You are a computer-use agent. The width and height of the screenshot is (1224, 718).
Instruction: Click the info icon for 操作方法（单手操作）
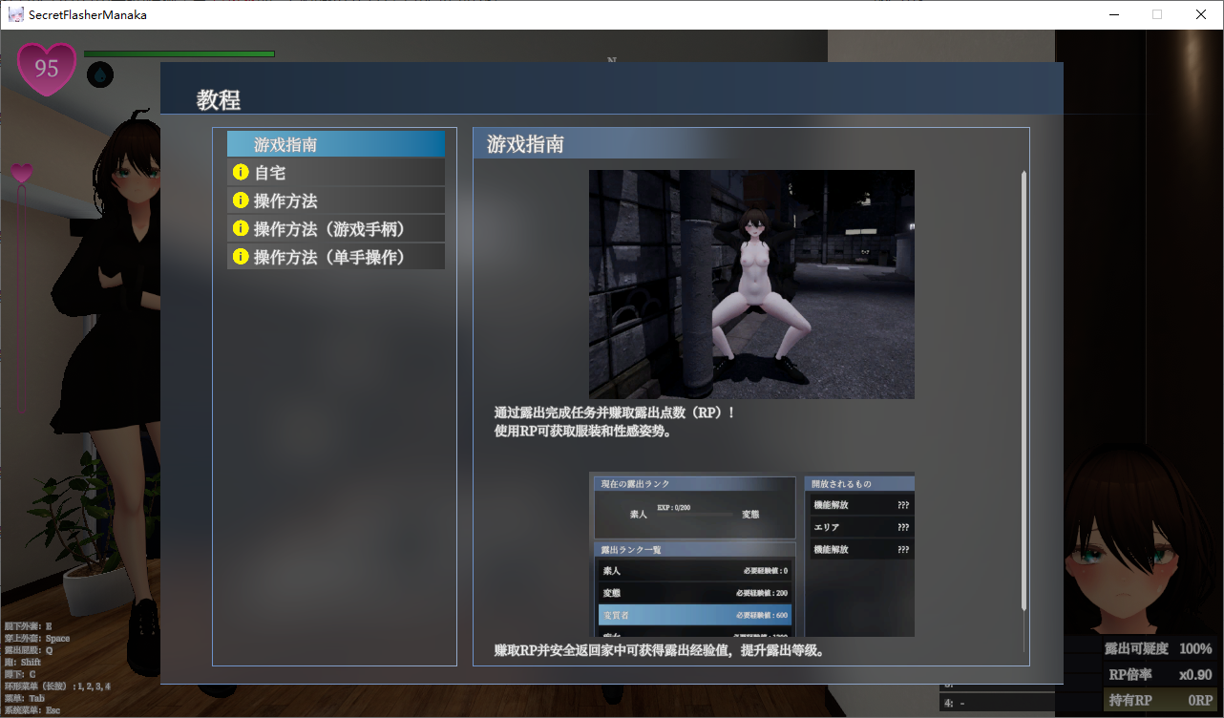[240, 256]
